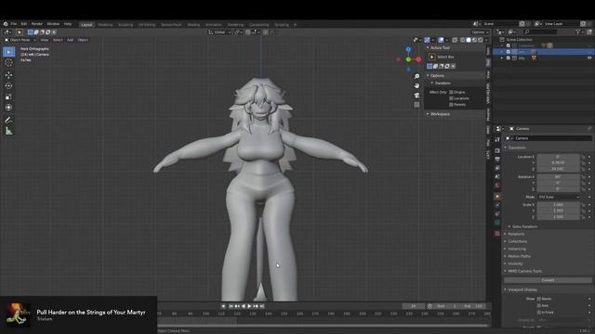Toggle viewport overlays button

[x=441, y=40]
